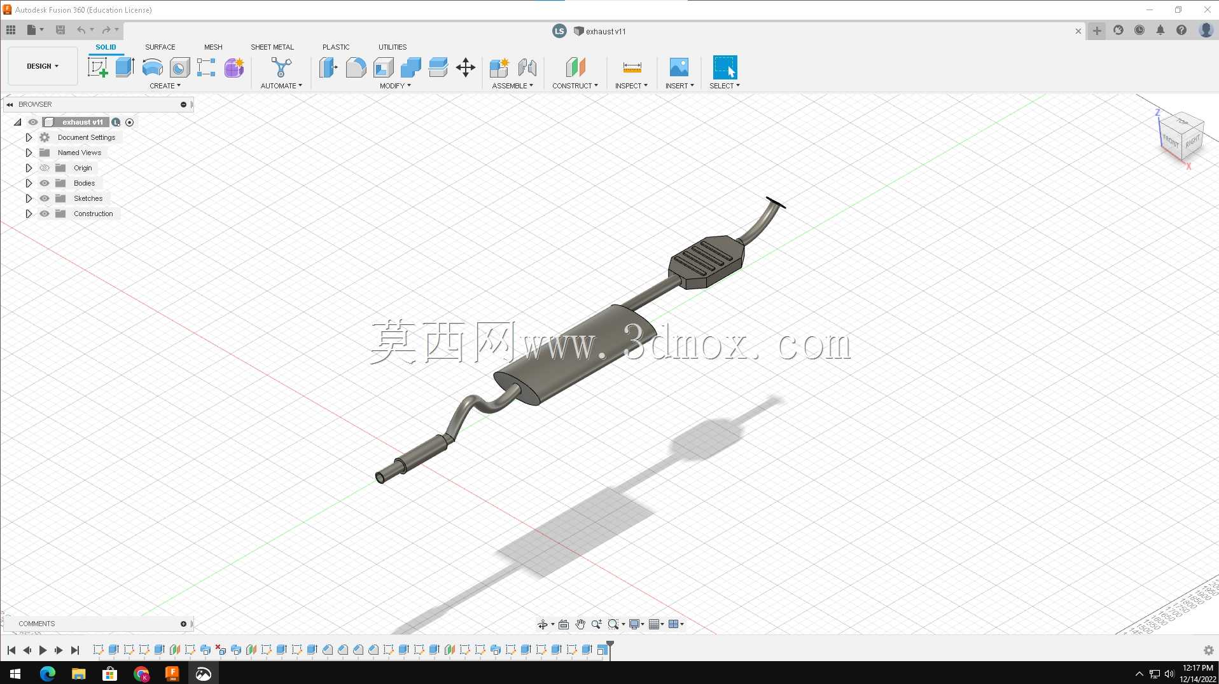Image resolution: width=1219 pixels, height=684 pixels.
Task: Select the Pan hand tool
Action: click(580, 624)
